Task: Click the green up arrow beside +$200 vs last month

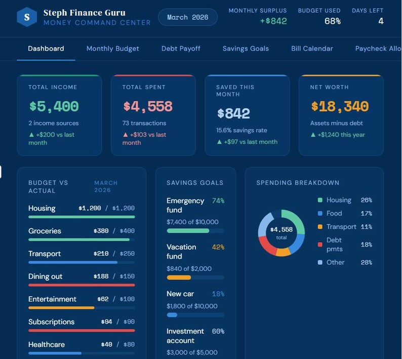Action: pos(31,134)
